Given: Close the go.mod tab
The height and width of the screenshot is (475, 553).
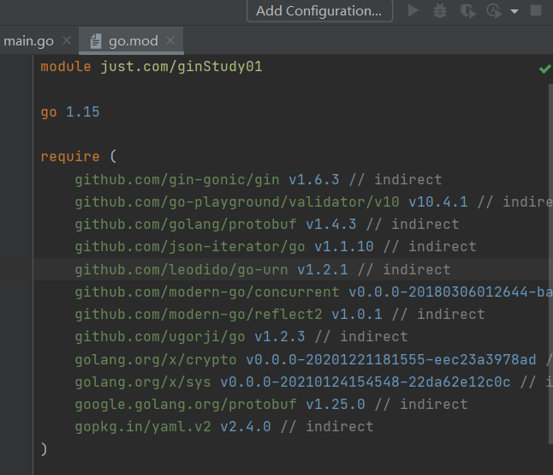Looking at the screenshot, I should pyautogui.click(x=170, y=40).
